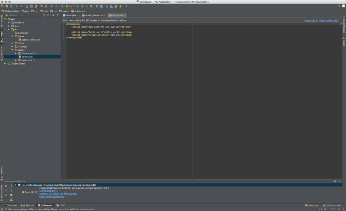Open the AVD Manager icon

(x=111, y=7)
